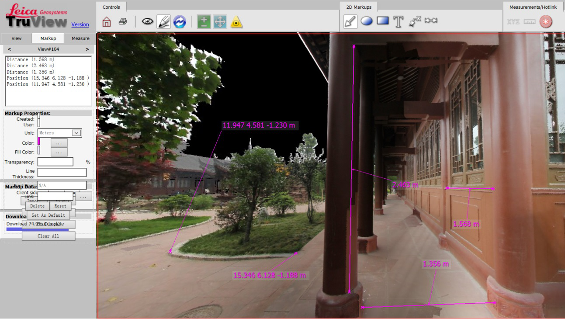Click the 2.463 m distance label in scene
Image resolution: width=565 pixels, height=319 pixels.
405,185
